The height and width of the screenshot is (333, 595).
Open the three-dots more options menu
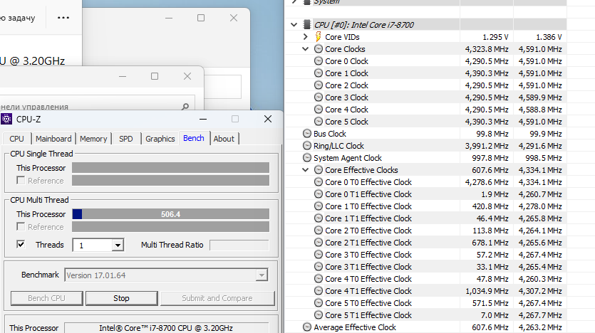tap(63, 17)
